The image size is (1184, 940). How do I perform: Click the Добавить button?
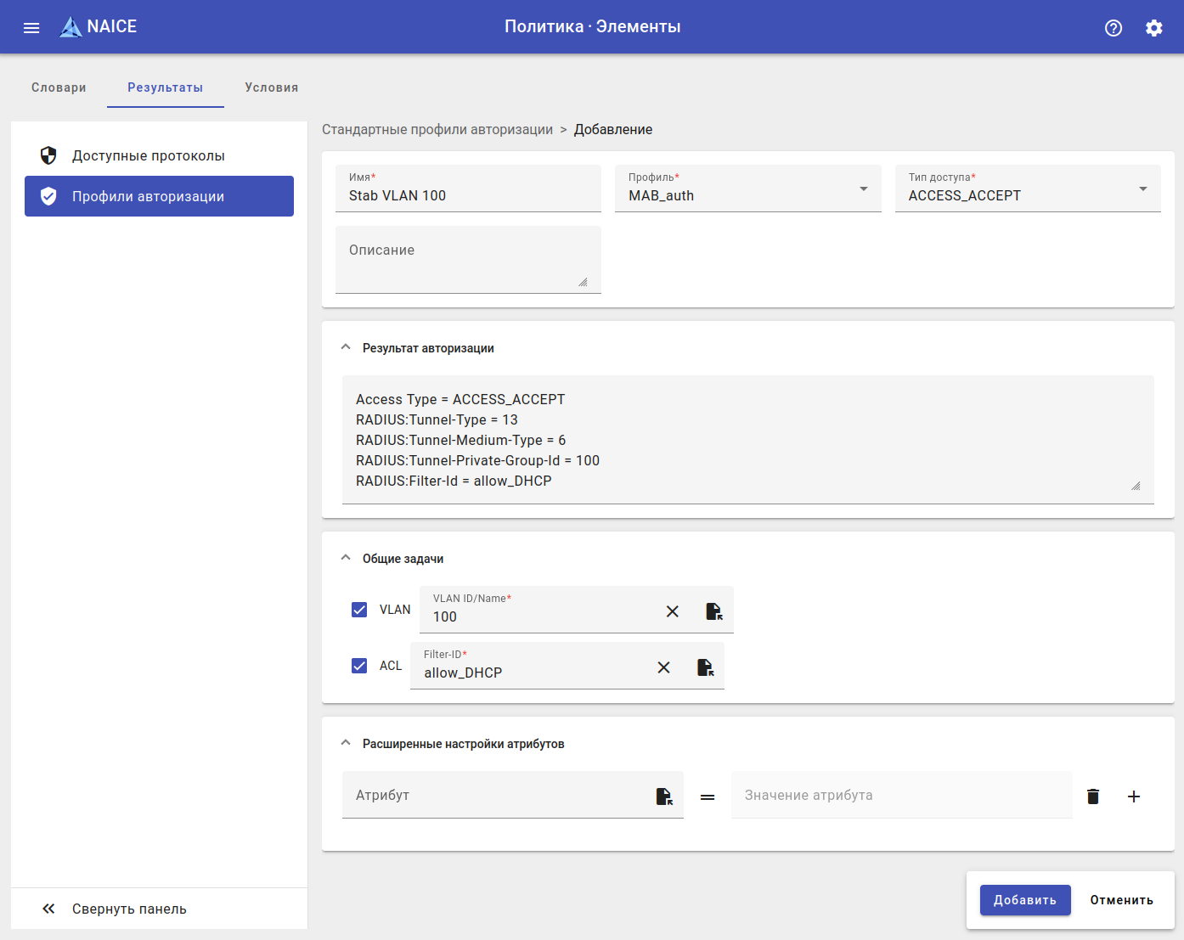click(x=1024, y=900)
